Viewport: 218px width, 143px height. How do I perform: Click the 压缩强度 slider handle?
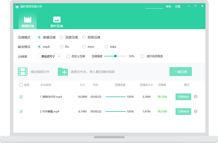tap(115, 56)
